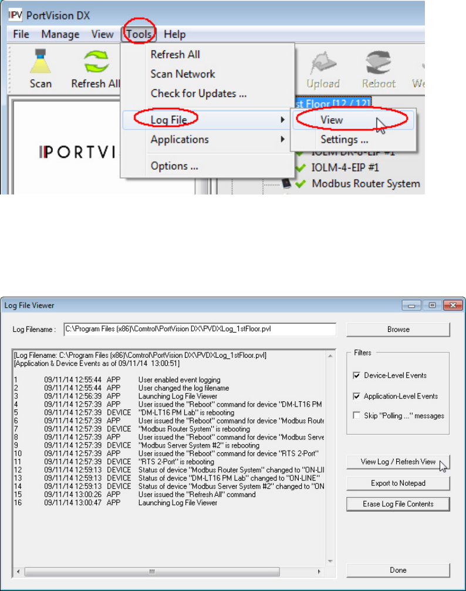Image resolution: width=466 pixels, height=591 pixels.
Task: Click the log horizontal scrollbar thumb
Action: [x=152, y=572]
